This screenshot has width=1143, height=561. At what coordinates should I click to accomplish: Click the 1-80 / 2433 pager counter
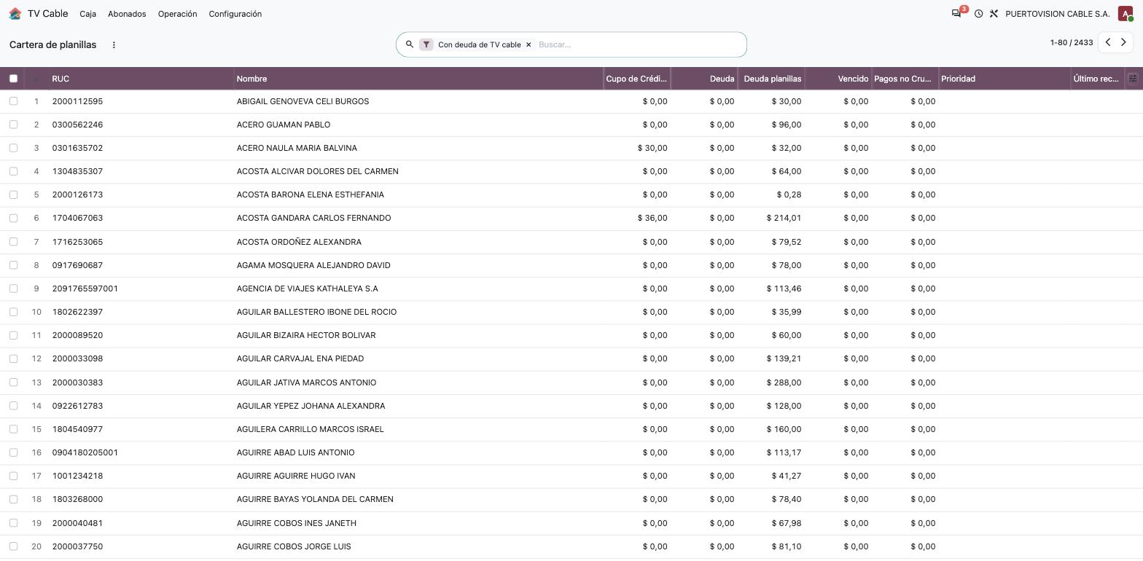coord(1072,42)
